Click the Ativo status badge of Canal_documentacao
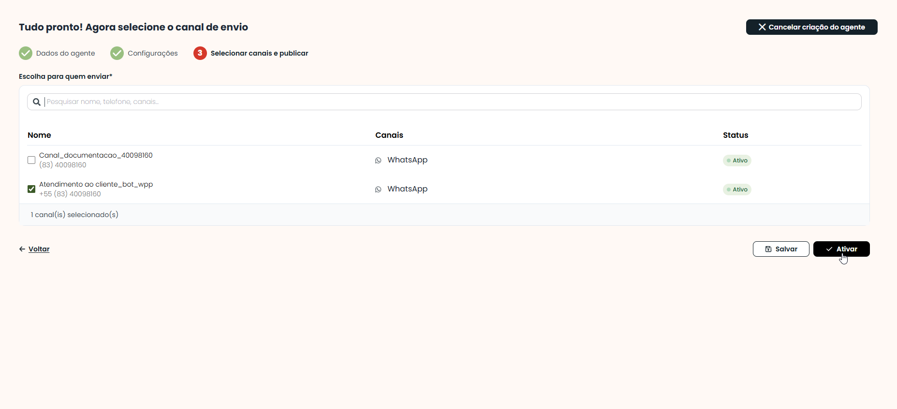Viewport: 897px width, 409px height. point(737,161)
